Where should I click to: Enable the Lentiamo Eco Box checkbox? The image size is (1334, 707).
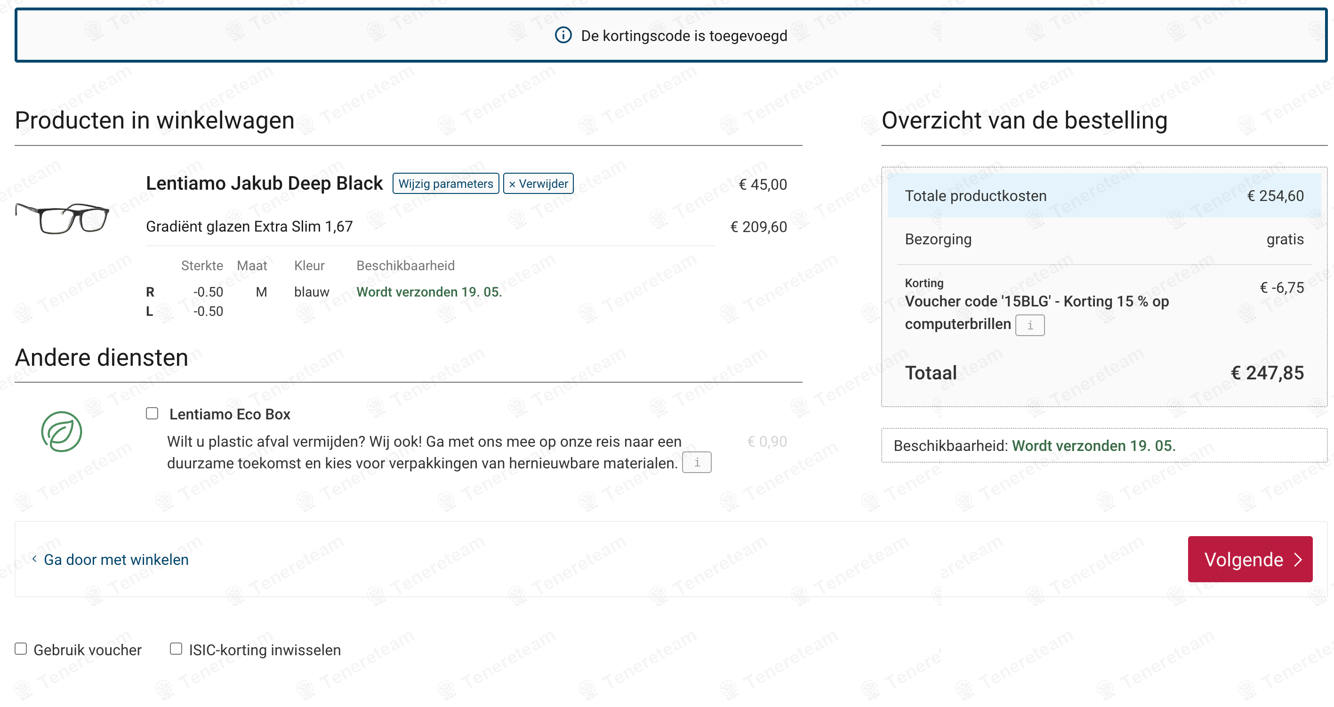click(x=152, y=413)
